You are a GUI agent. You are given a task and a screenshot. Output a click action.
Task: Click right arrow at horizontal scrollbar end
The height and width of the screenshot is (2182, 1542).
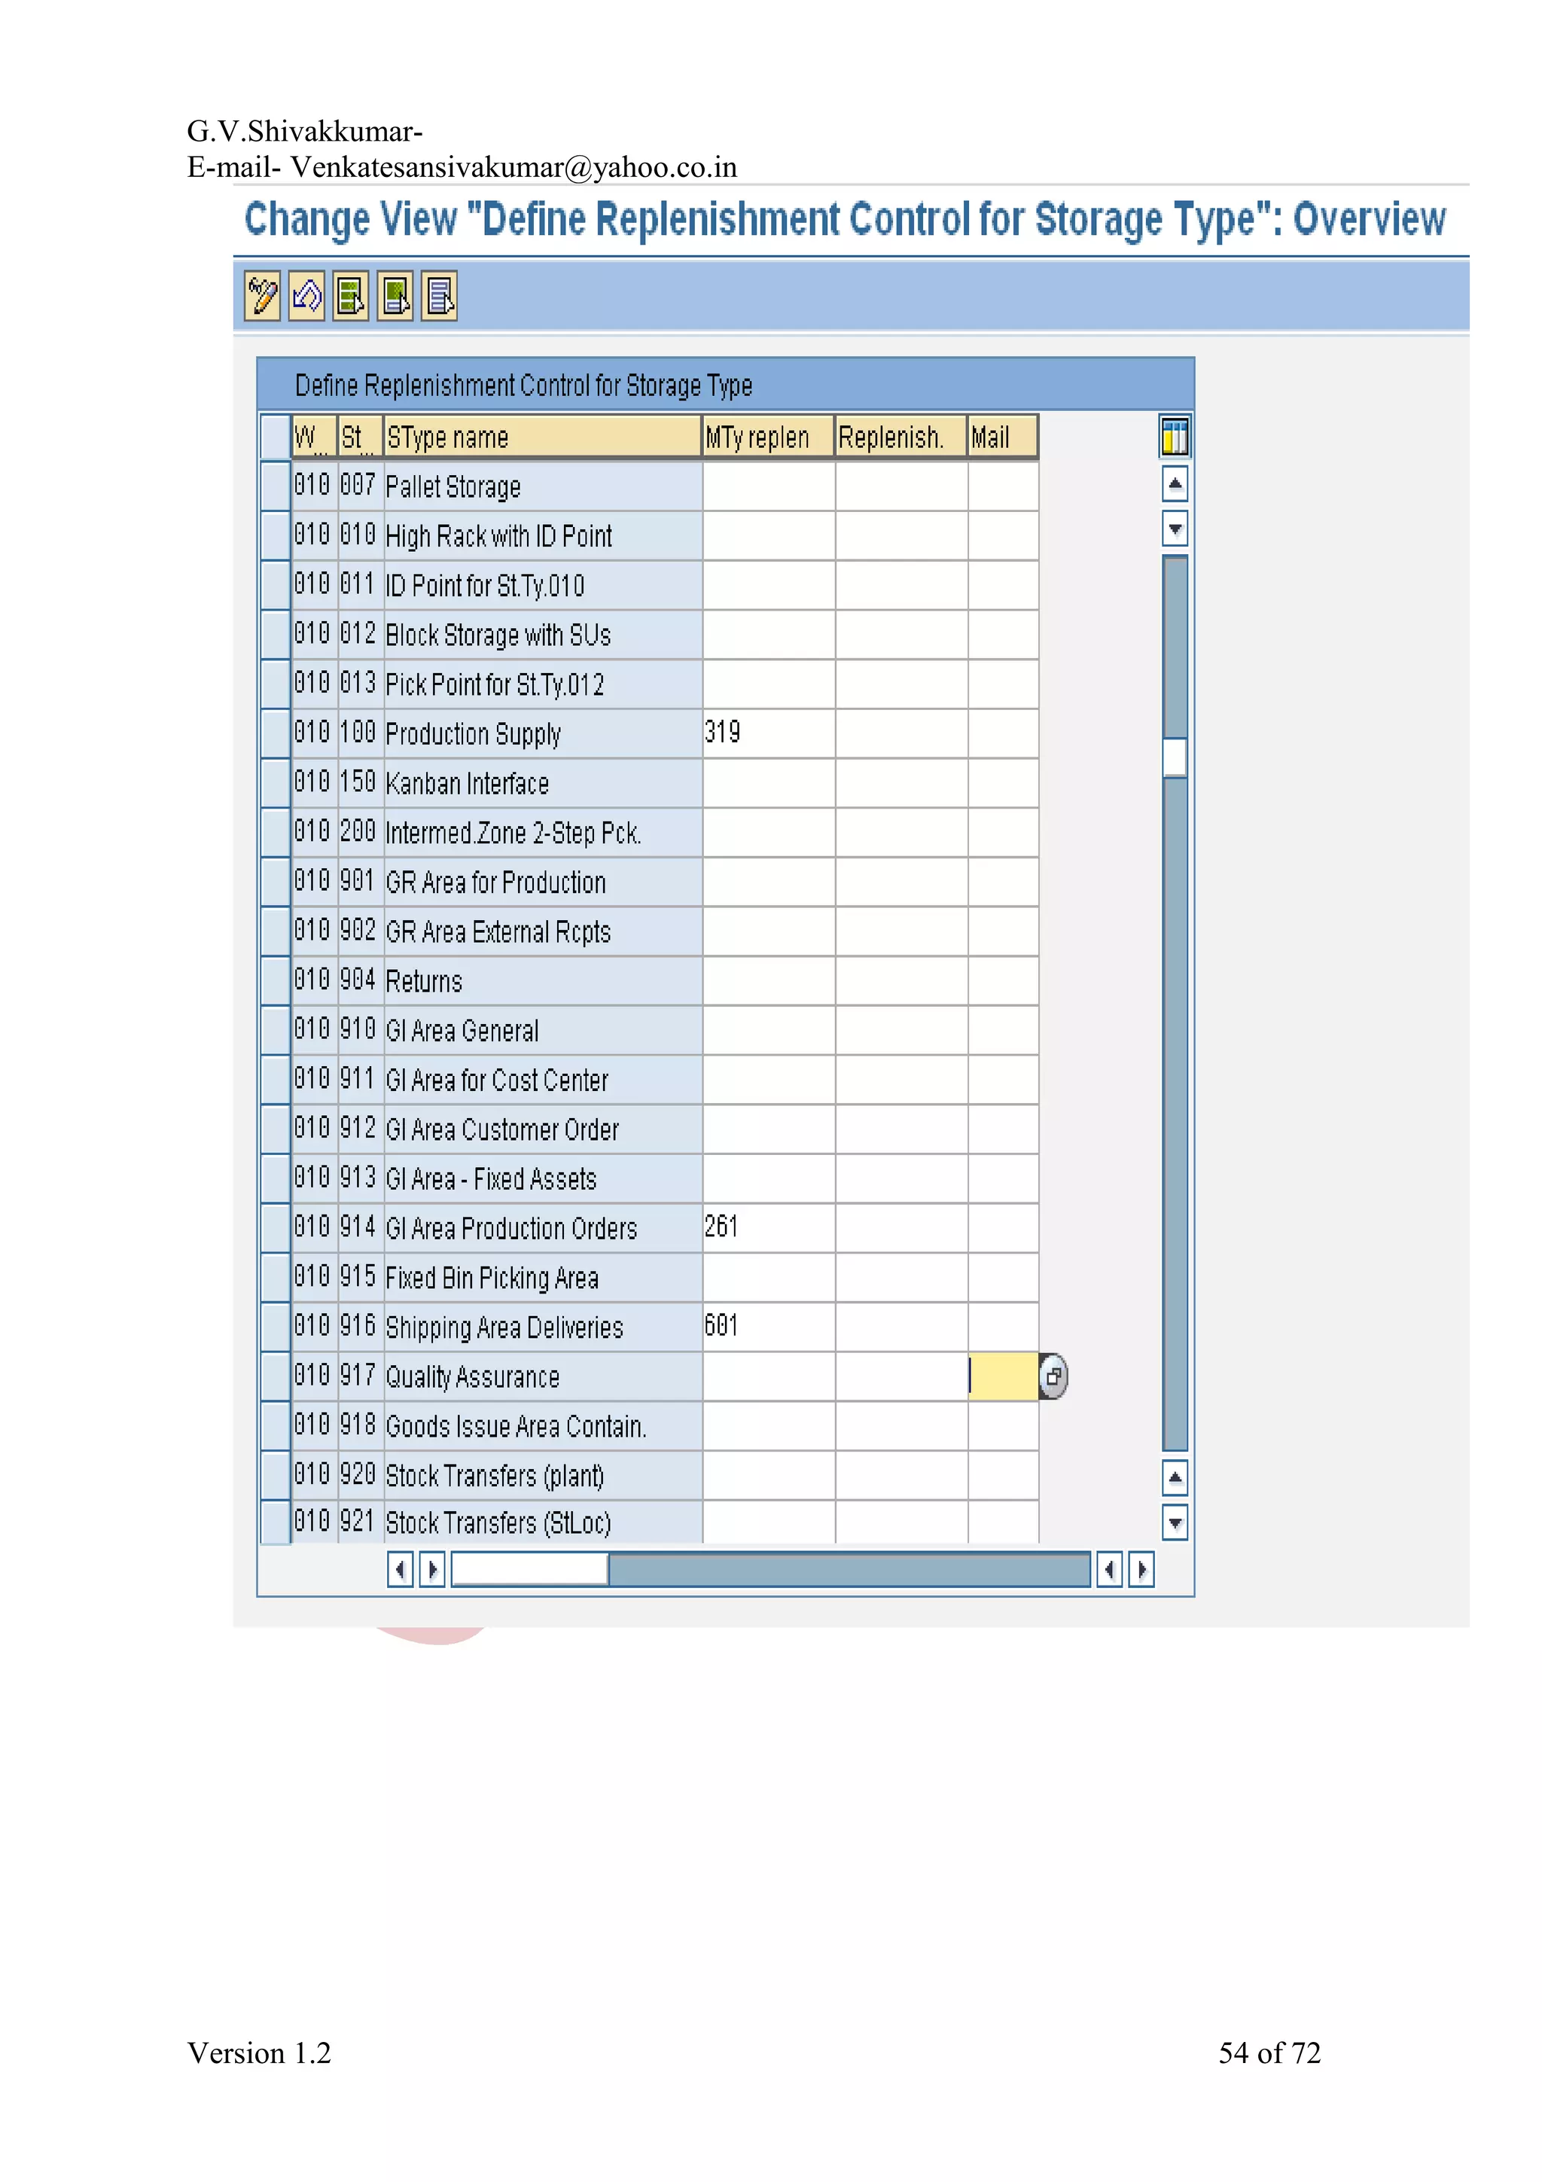[1141, 1569]
